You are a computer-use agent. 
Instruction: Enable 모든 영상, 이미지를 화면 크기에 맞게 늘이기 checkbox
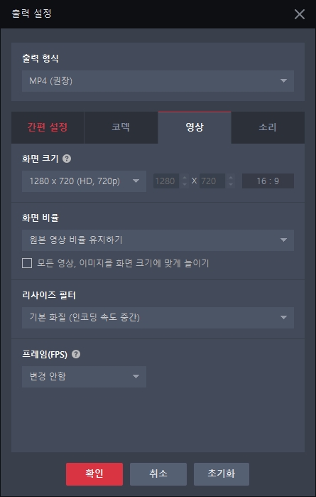pyautogui.click(x=27, y=263)
